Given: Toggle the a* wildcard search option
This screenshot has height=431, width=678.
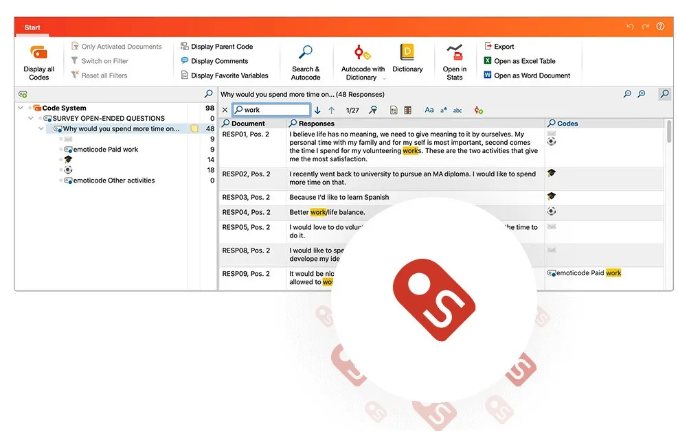Looking at the screenshot, I should coord(444,110).
